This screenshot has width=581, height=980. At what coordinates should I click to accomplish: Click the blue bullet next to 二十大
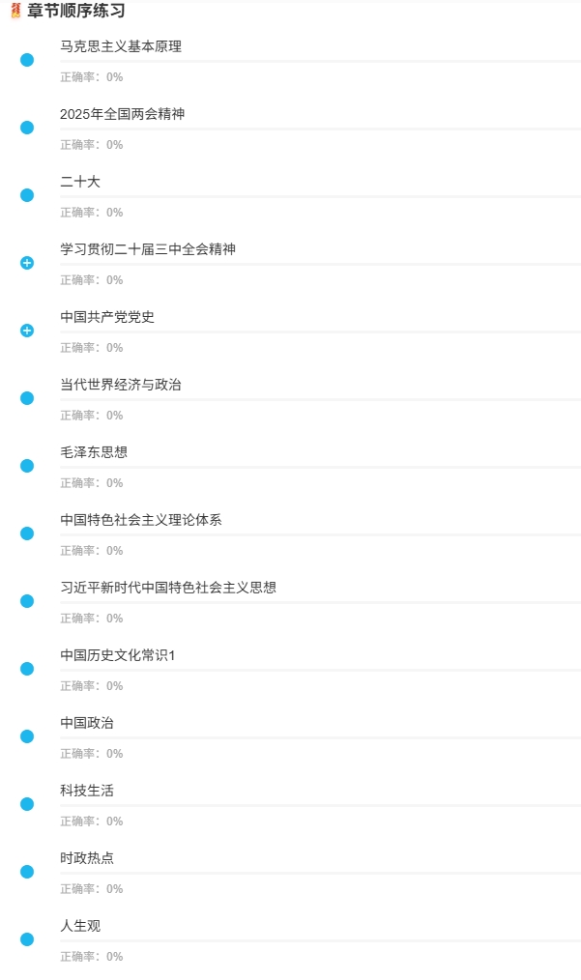(x=27, y=195)
